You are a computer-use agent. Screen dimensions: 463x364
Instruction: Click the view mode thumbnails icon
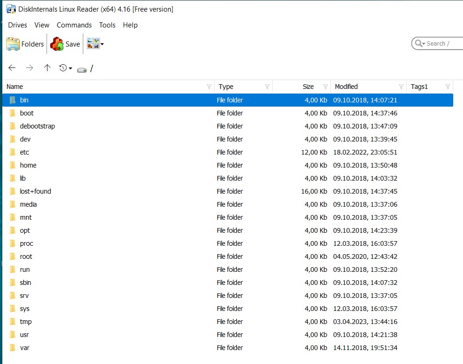pos(93,44)
